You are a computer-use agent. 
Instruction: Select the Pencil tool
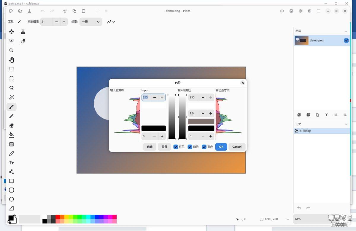point(12,116)
